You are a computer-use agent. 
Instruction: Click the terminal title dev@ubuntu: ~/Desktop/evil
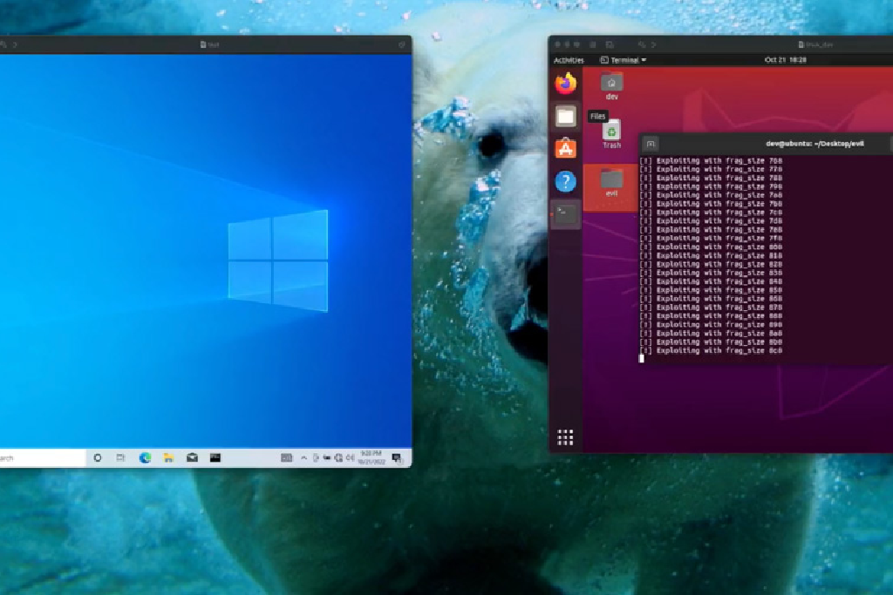click(815, 144)
